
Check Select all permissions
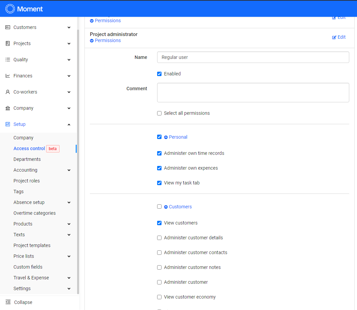(159, 113)
